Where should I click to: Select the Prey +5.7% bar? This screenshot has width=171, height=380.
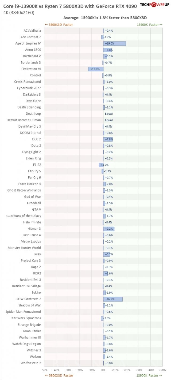[107, 254]
